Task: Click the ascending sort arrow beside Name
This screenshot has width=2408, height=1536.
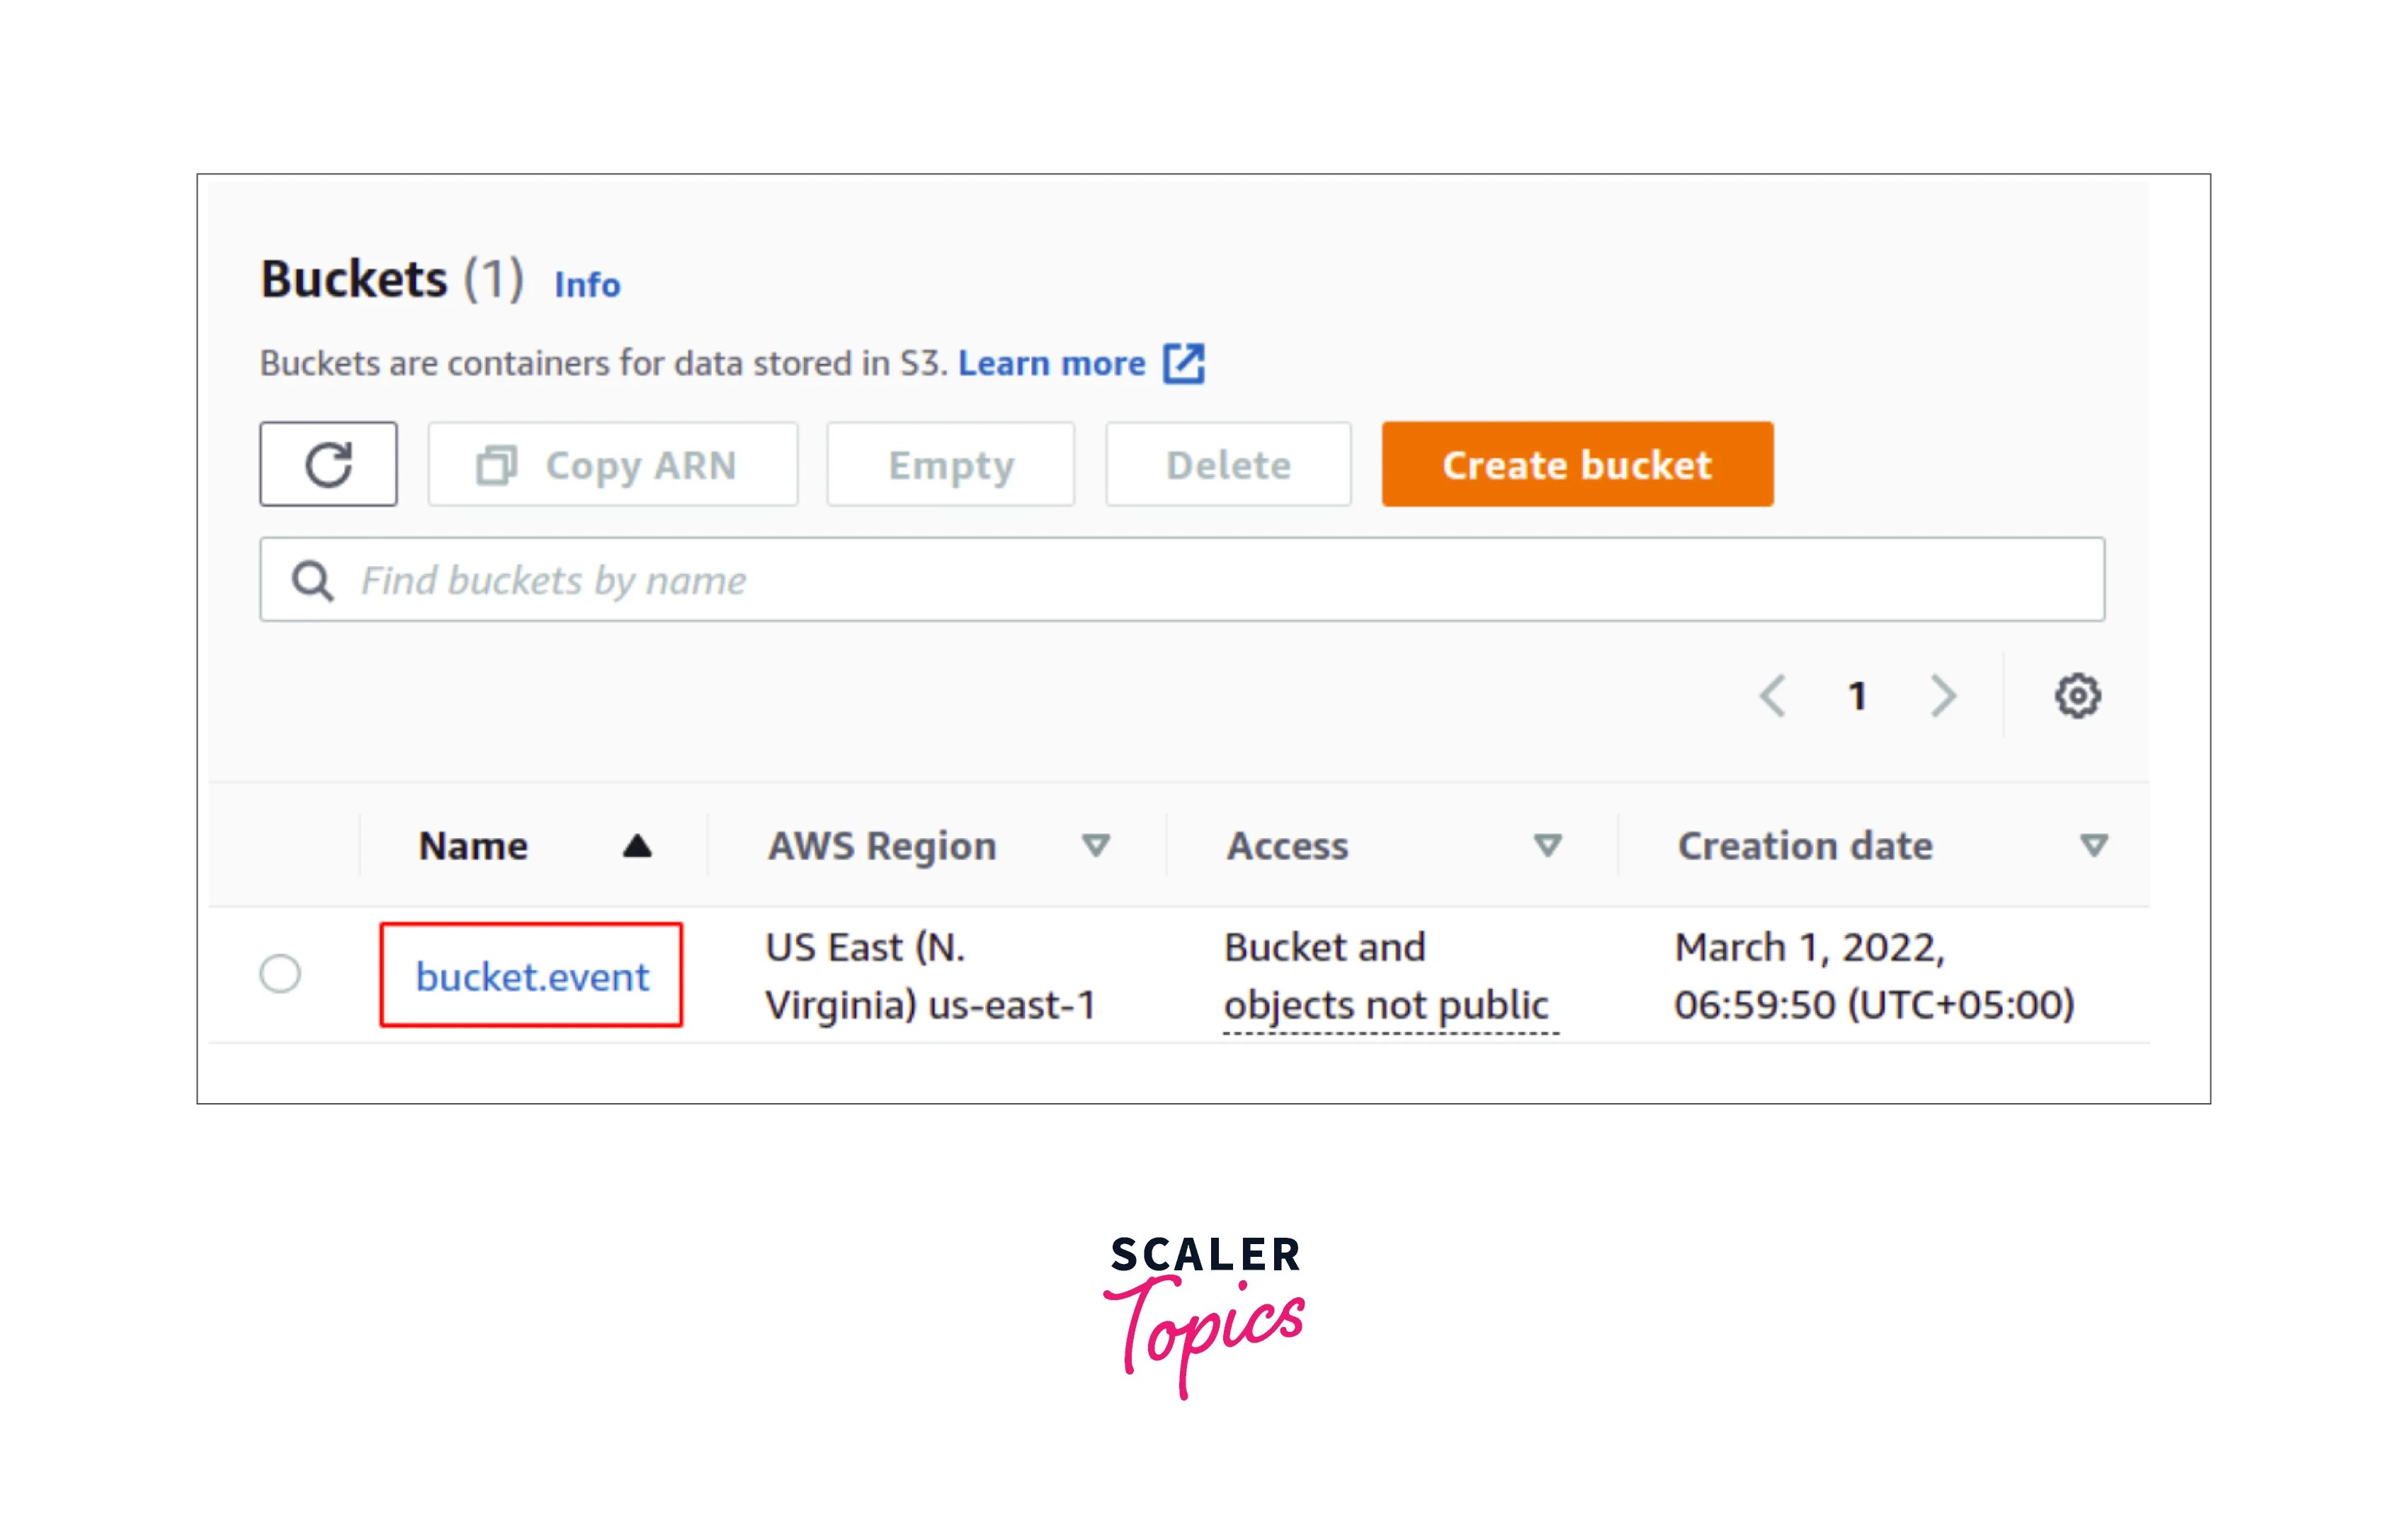Action: 637,845
